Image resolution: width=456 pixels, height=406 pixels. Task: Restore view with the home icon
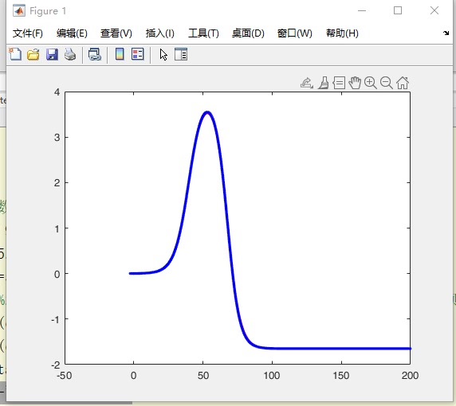[403, 83]
